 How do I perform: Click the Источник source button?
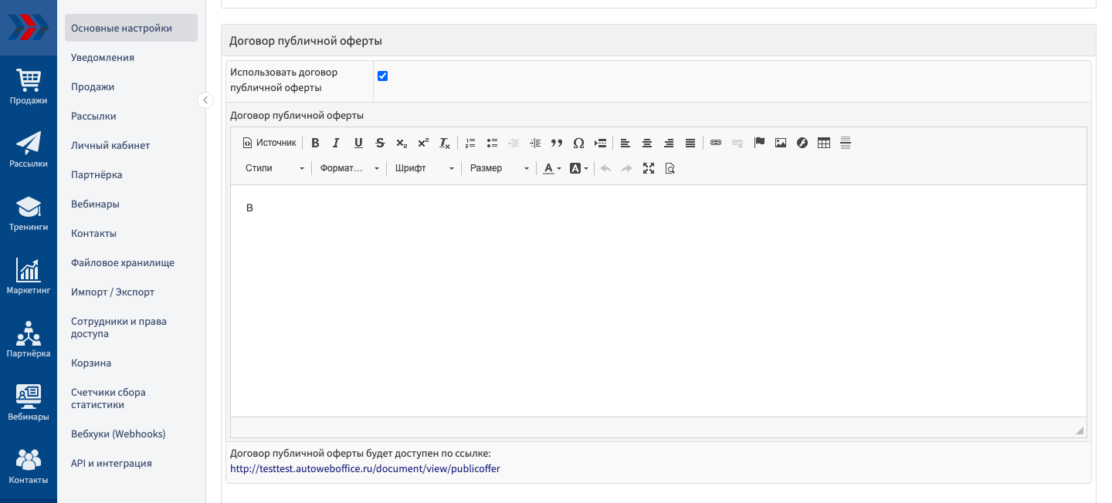point(270,143)
